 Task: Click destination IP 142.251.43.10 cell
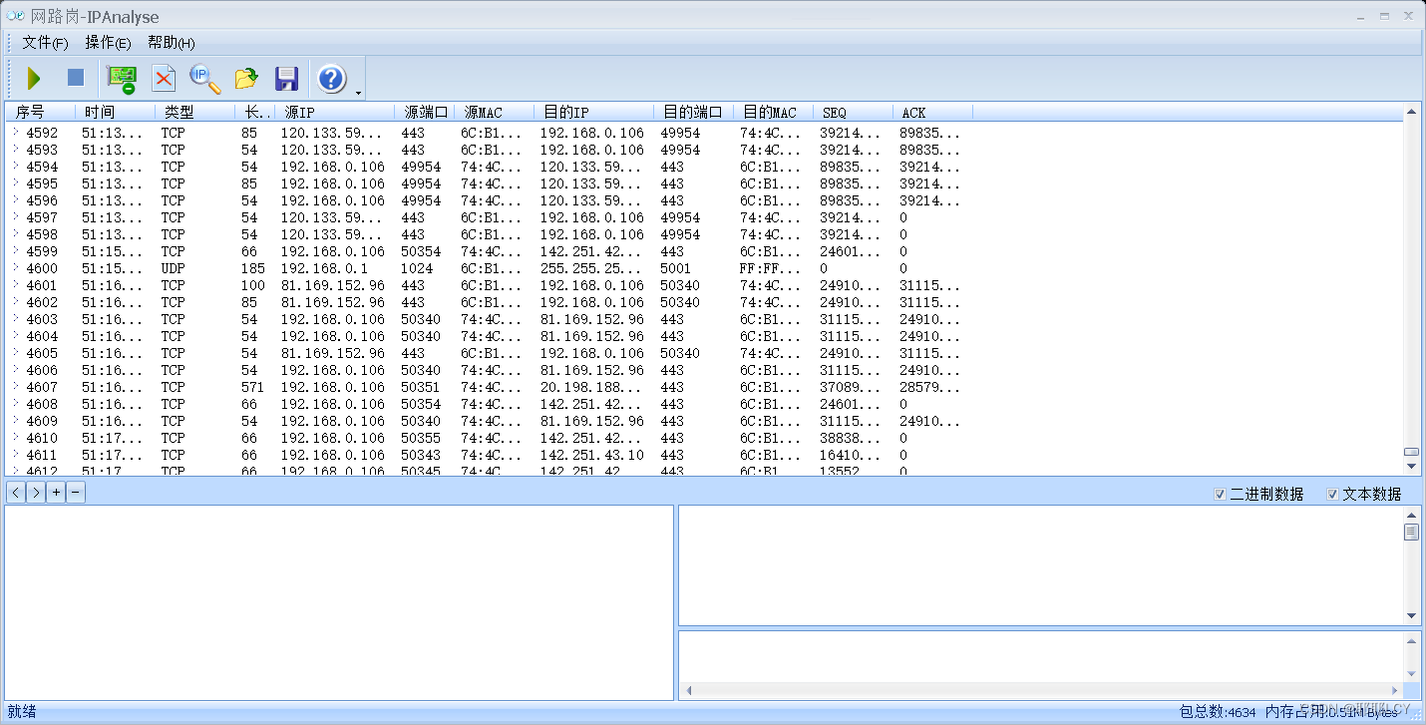coord(592,455)
